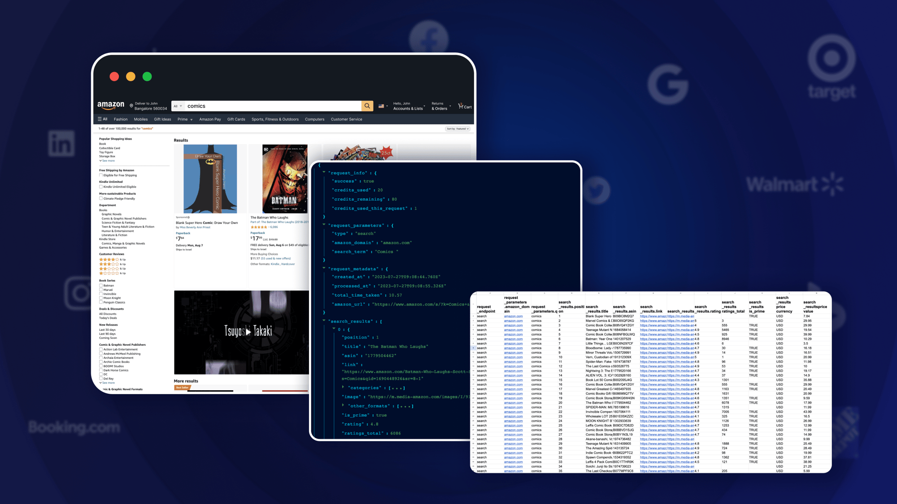The height and width of the screenshot is (504, 897).
Task: Open the shopping cart icon
Action: (461, 106)
